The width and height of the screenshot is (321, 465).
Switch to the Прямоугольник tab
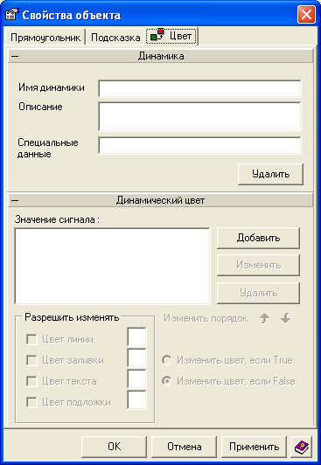tap(45, 38)
